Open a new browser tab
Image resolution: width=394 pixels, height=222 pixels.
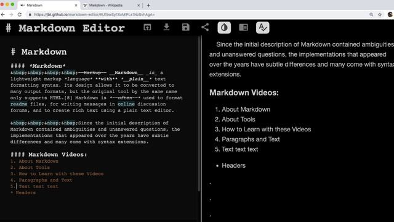[x=148, y=6]
